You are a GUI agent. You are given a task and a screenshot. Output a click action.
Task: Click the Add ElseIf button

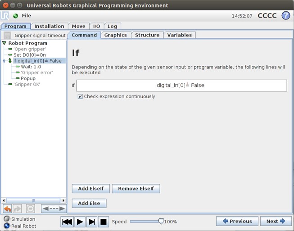click(91, 188)
